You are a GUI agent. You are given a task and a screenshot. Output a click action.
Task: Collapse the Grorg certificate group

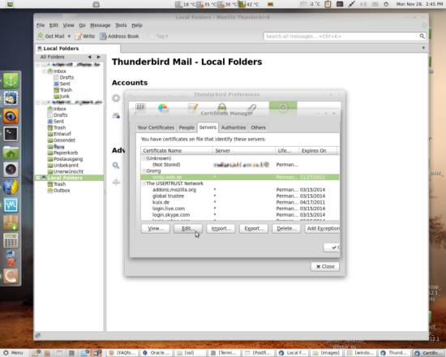point(144,171)
